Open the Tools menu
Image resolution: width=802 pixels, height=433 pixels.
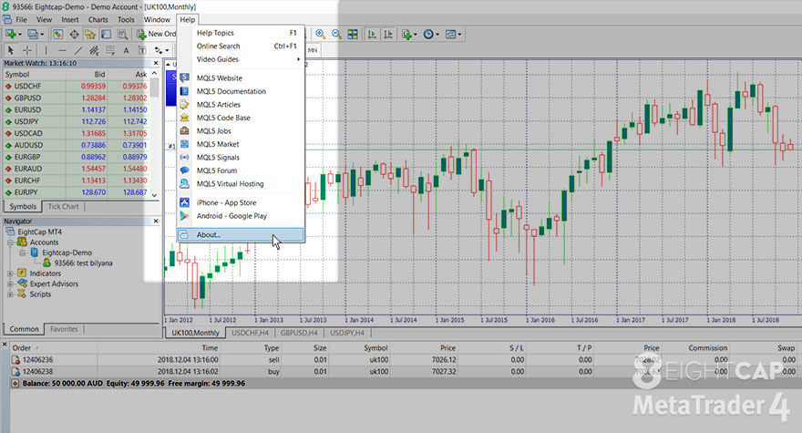pos(126,19)
